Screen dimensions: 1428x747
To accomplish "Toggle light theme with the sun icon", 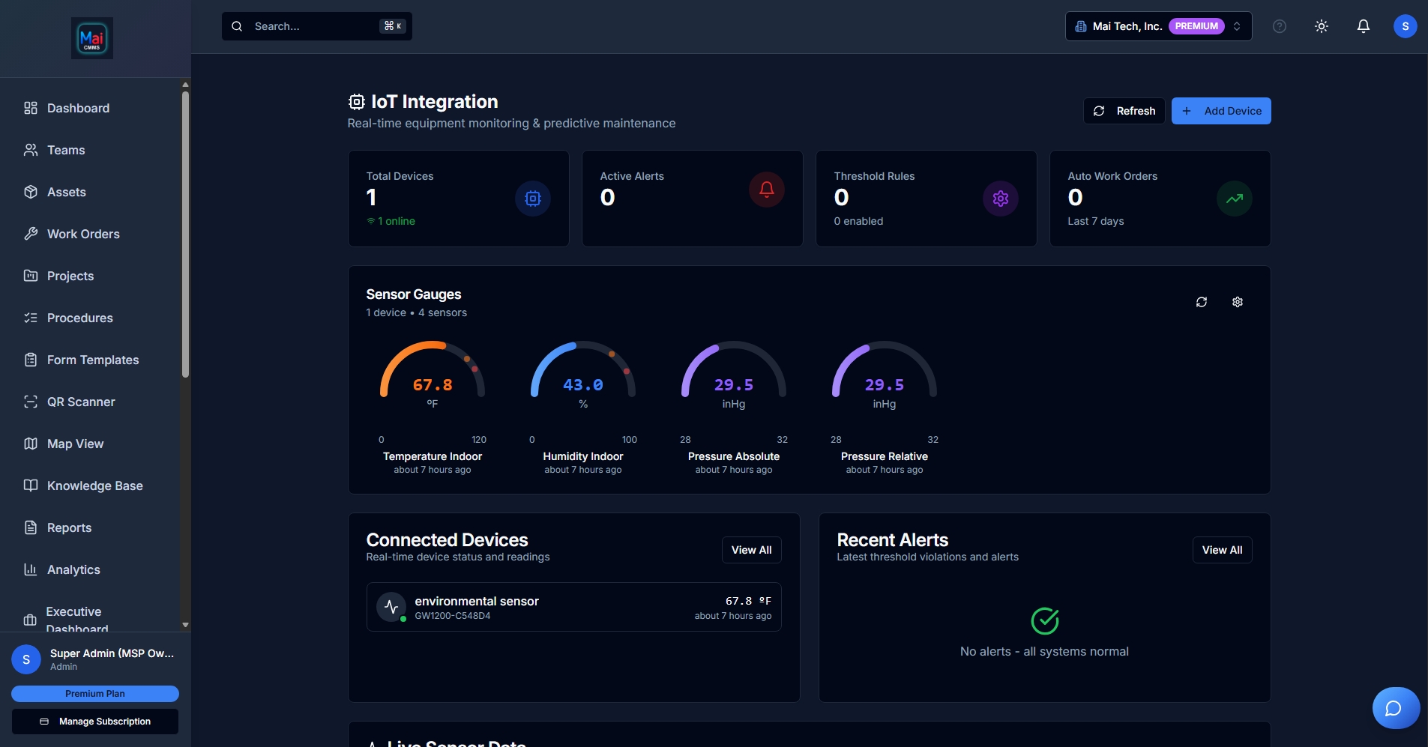I will [x=1322, y=25].
